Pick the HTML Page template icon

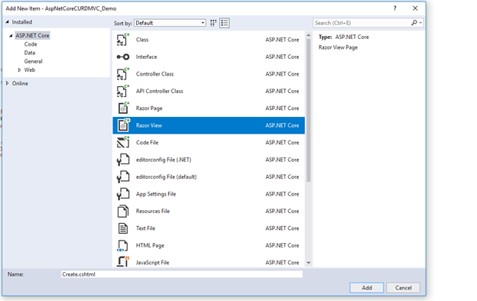tap(123, 245)
